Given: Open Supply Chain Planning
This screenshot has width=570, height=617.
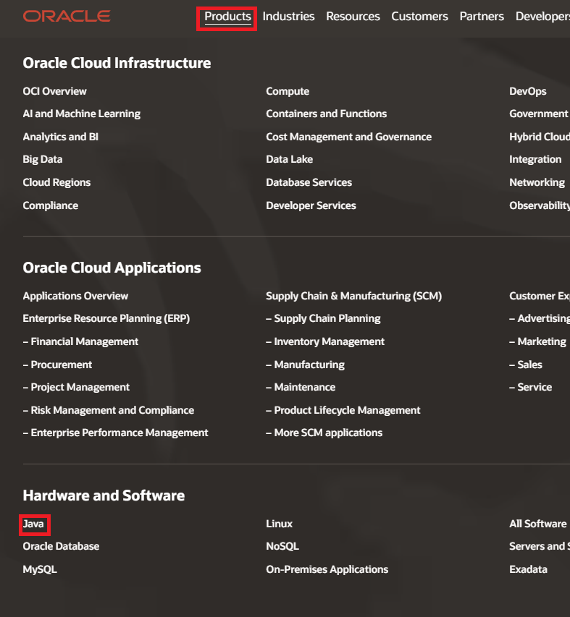Looking at the screenshot, I should [323, 318].
